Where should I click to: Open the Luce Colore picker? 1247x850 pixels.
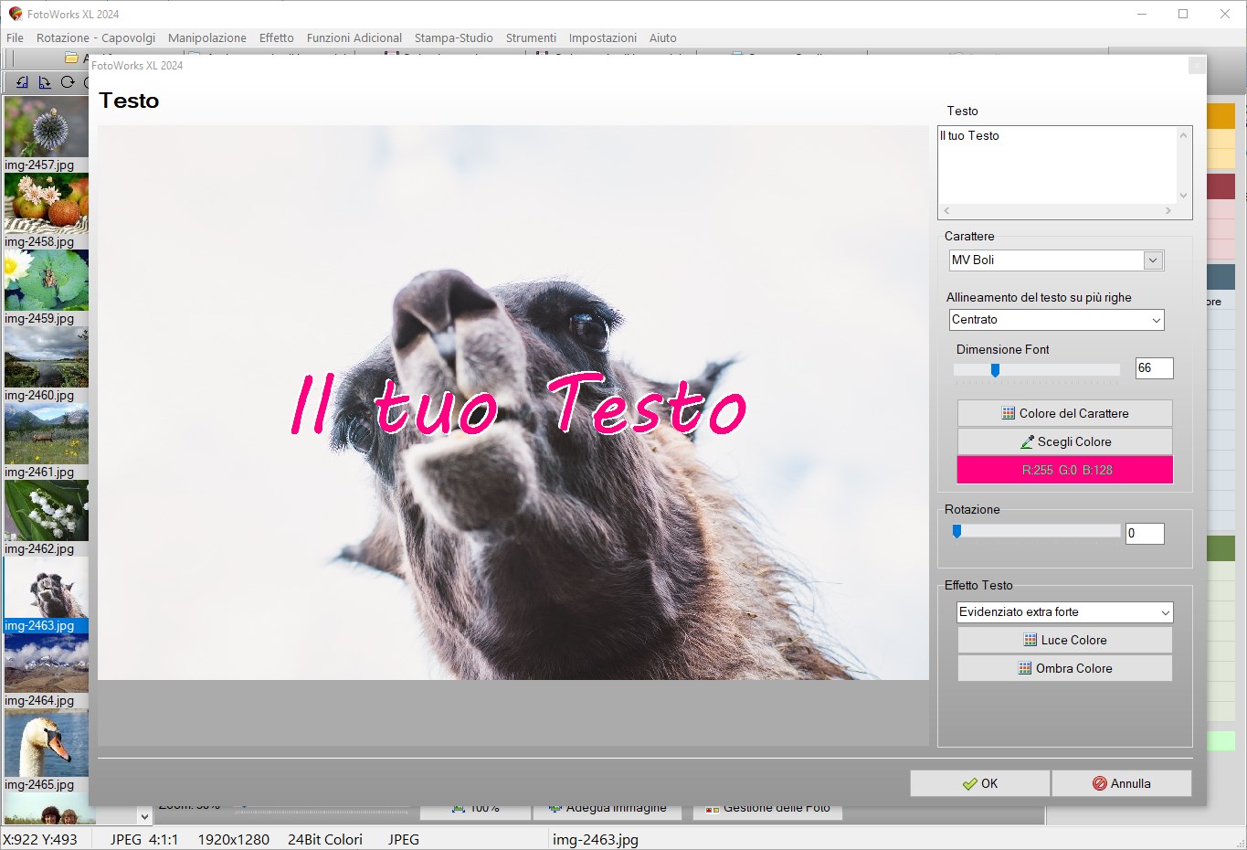[1064, 640]
